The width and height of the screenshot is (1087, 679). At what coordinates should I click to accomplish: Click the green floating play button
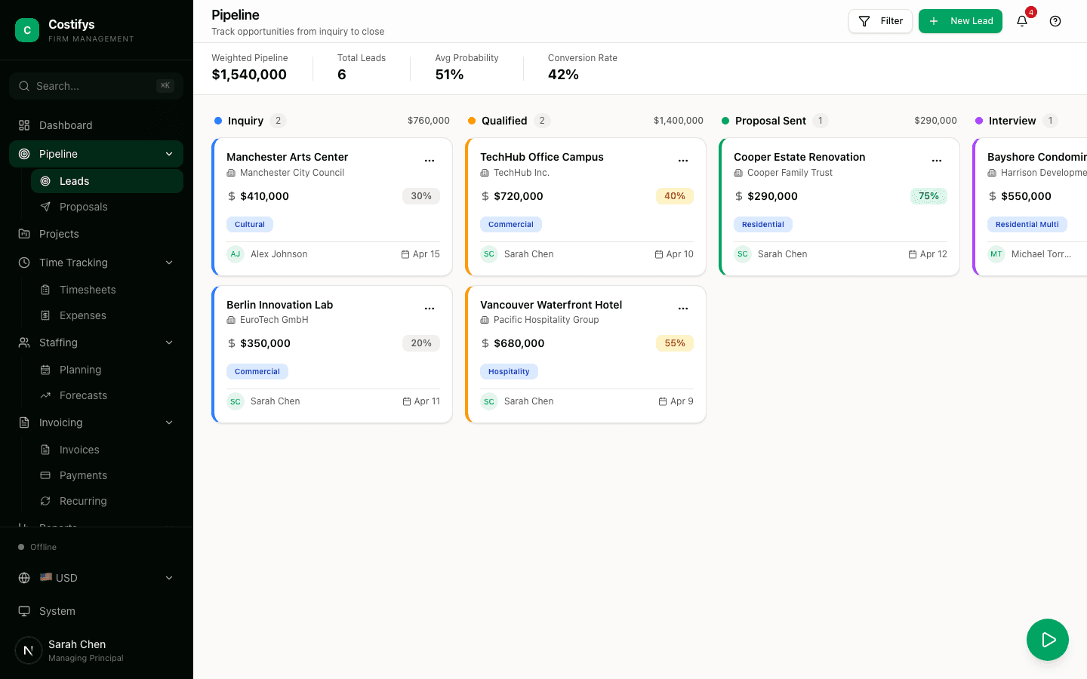coord(1048,640)
